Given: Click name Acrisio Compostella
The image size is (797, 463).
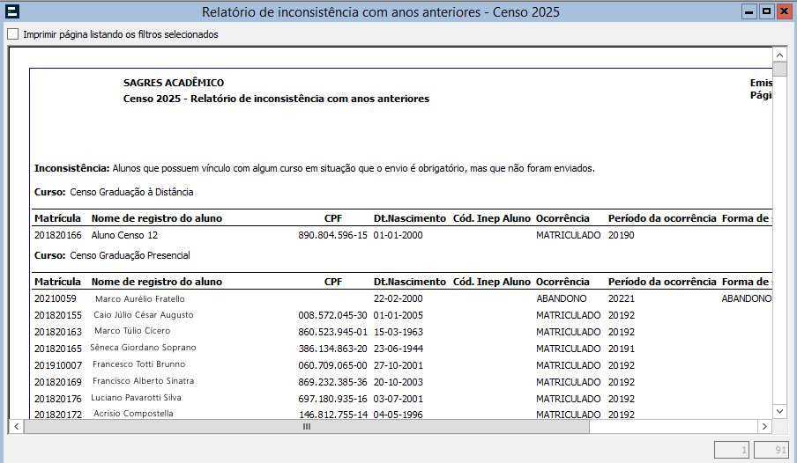Looking at the screenshot, I should 133,413.
